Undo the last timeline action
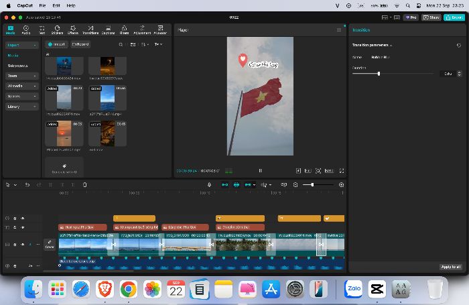 point(27,185)
